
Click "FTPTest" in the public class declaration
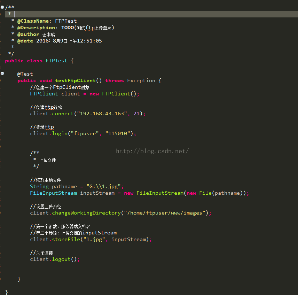(x=56, y=61)
